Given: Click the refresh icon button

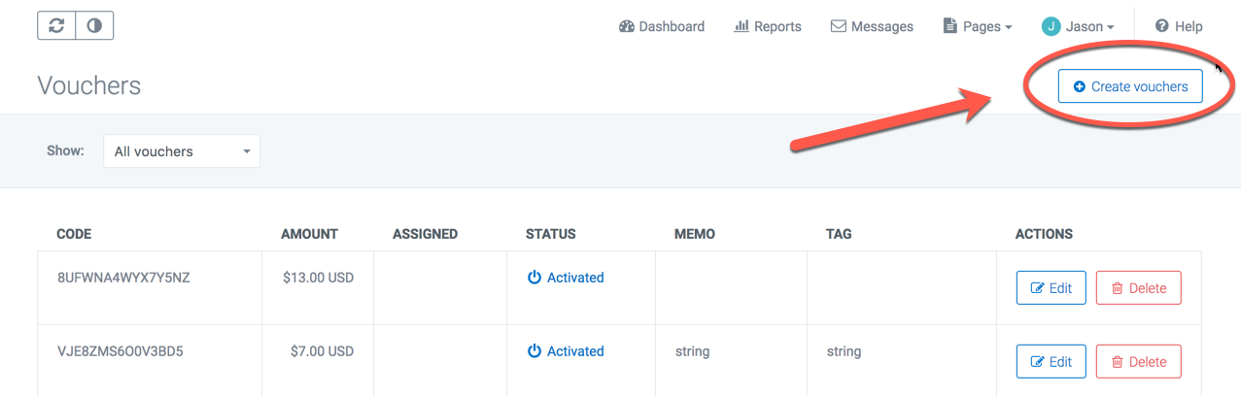Looking at the screenshot, I should [56, 26].
